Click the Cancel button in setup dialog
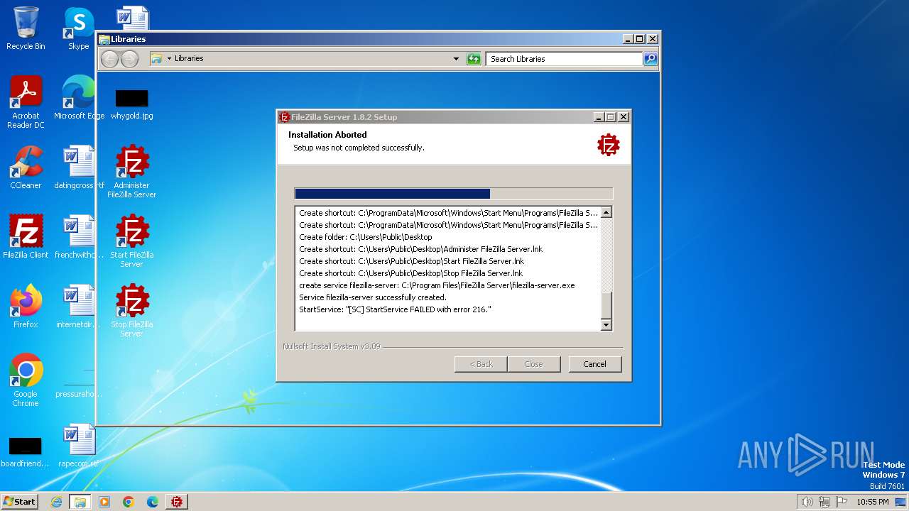 [x=595, y=364]
